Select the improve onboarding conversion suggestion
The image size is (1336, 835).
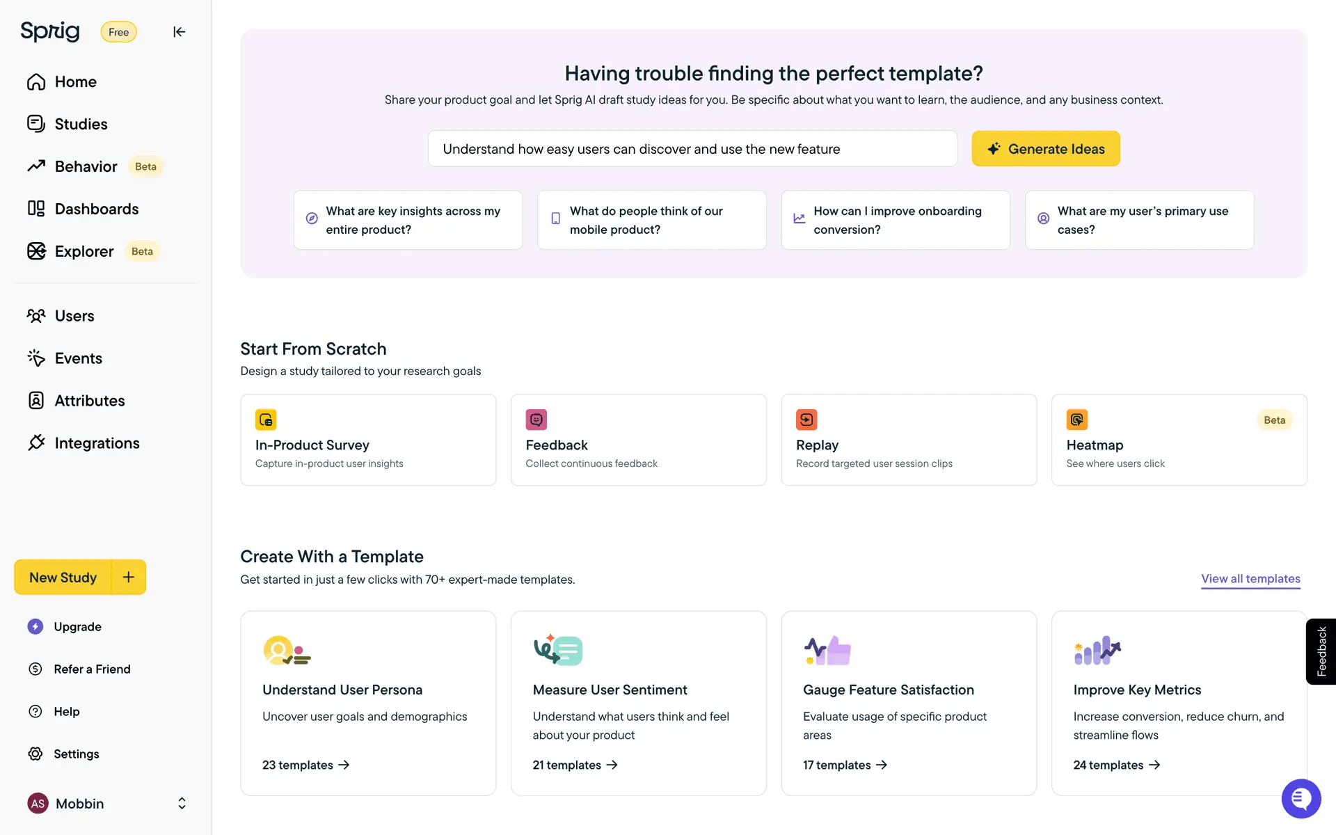coord(896,220)
